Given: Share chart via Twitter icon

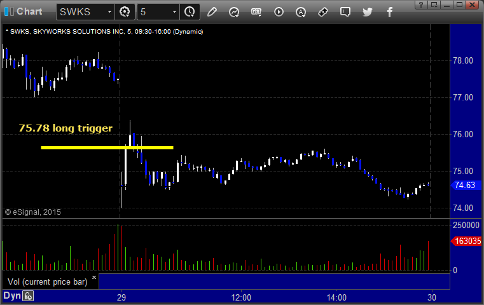Looking at the screenshot, I should pos(368,12).
